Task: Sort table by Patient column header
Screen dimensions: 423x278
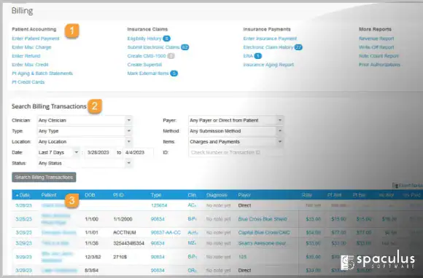Action: [49, 195]
